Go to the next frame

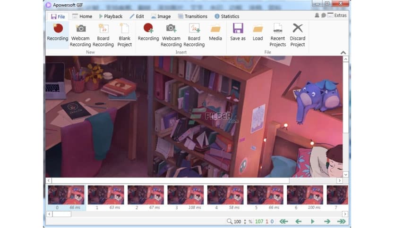coord(327,221)
